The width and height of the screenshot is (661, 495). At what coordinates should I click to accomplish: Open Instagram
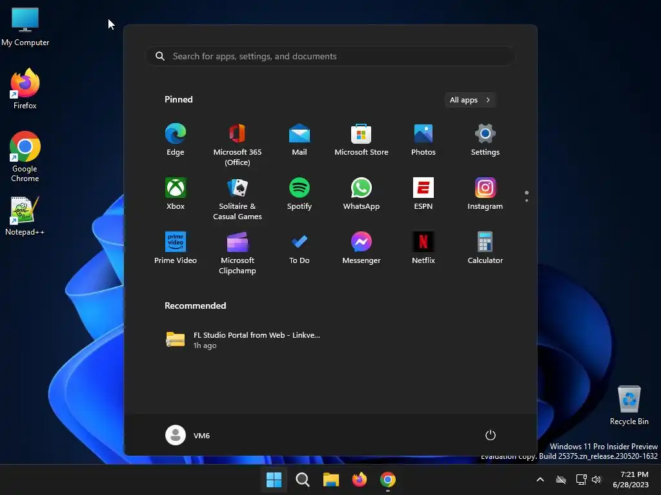pos(485,194)
